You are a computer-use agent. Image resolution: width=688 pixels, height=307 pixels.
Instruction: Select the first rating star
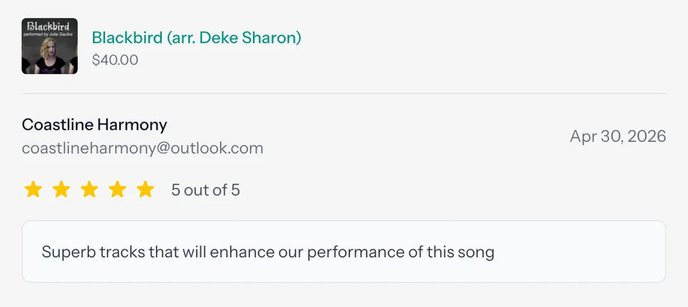pos(33,190)
